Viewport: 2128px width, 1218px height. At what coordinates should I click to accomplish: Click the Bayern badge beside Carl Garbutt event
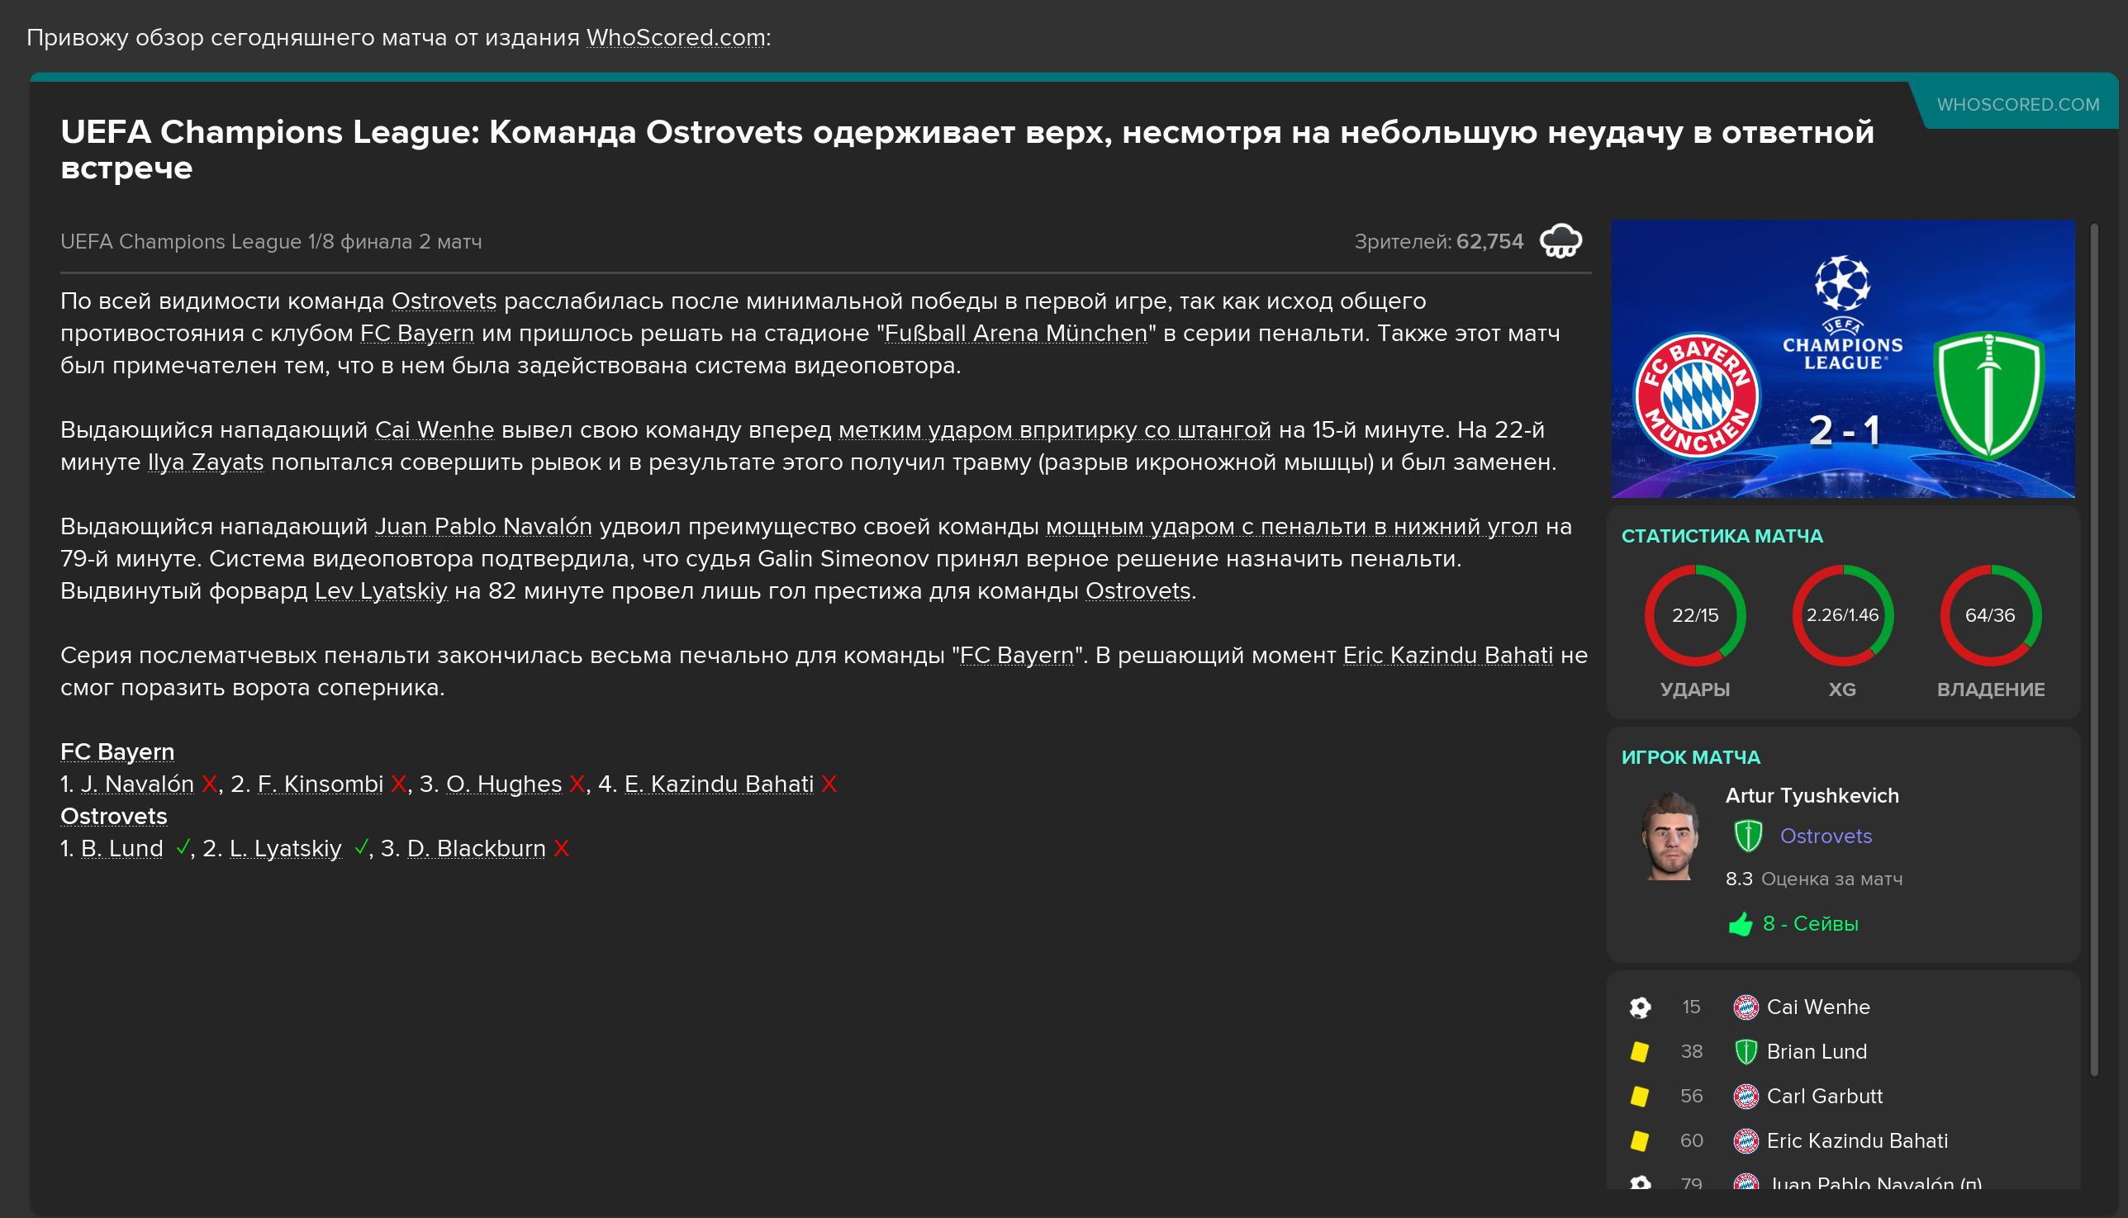click(x=1746, y=1096)
